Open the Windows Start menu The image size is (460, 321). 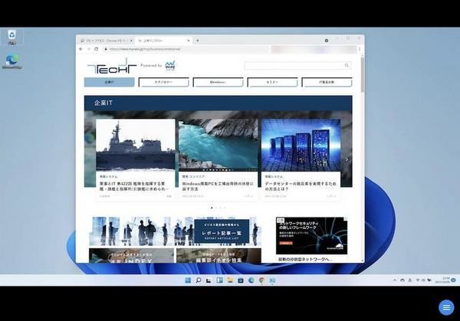(x=188, y=280)
